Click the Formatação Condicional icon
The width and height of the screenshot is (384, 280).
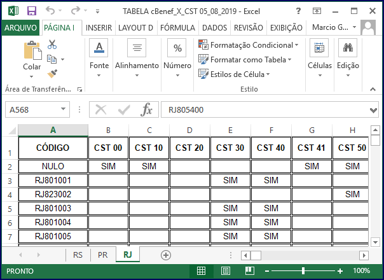click(x=203, y=45)
